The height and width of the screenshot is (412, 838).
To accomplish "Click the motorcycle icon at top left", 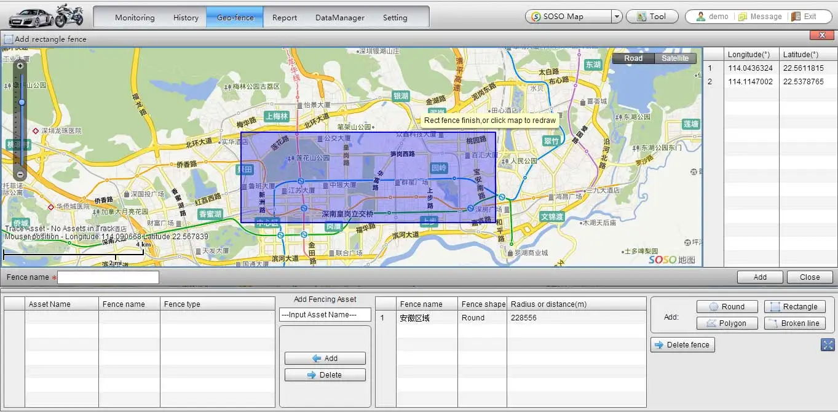I will pos(68,14).
